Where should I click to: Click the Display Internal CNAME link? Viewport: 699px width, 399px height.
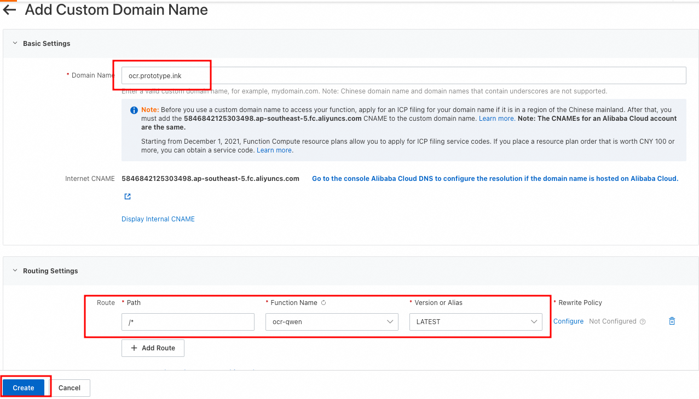tap(158, 219)
